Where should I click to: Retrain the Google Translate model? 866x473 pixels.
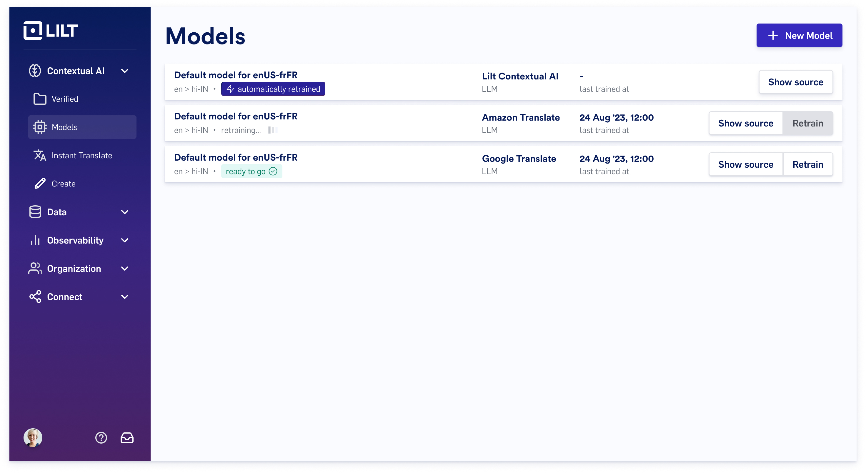[807, 164]
